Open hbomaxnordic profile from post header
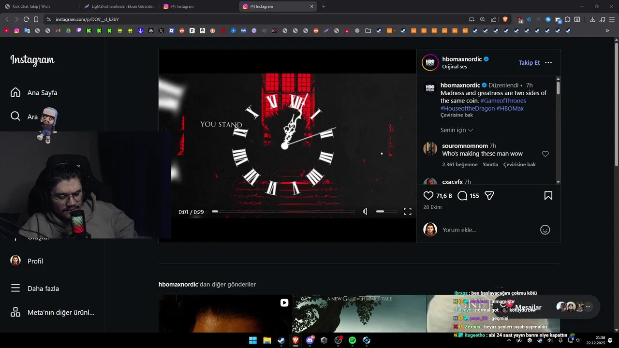The height and width of the screenshot is (348, 619). (x=462, y=59)
